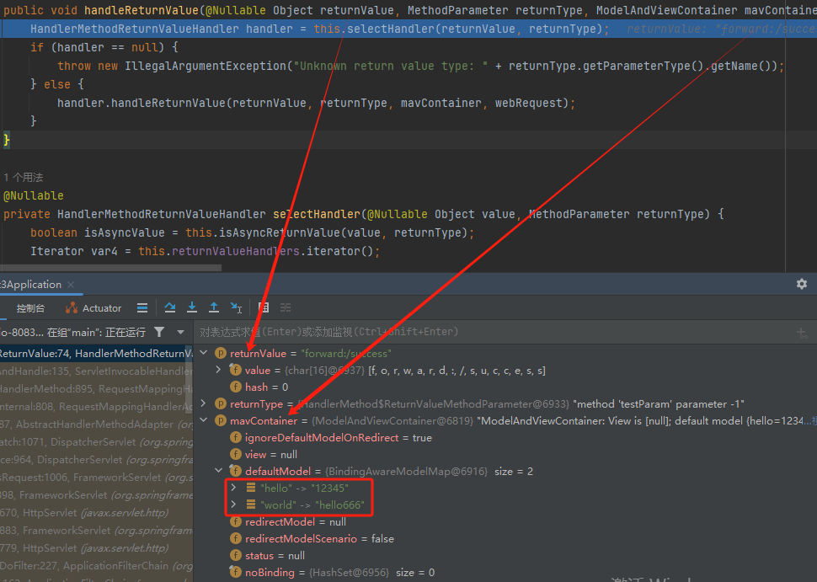Click the map entry icon beside "hello"

click(251, 488)
